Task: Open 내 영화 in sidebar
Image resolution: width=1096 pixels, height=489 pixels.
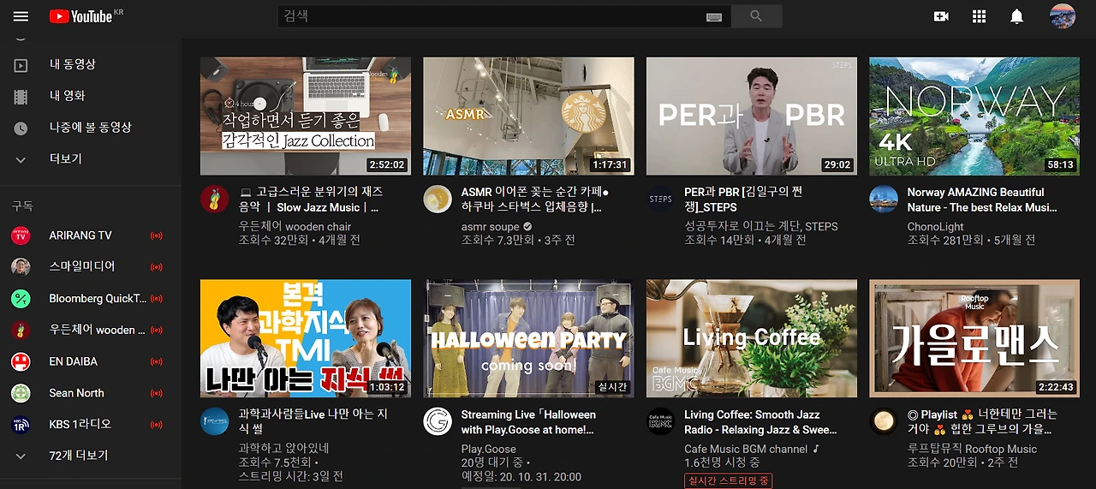Action: [x=91, y=96]
